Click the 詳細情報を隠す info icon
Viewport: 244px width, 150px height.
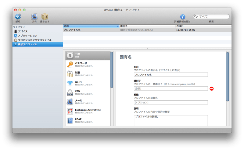[182, 17]
